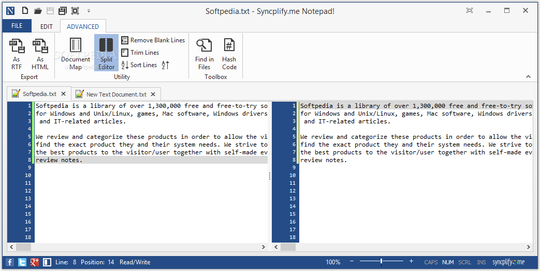Image resolution: width=540 pixels, height=271 pixels.
Task: Open the FILE menu tab
Action: click(x=17, y=26)
